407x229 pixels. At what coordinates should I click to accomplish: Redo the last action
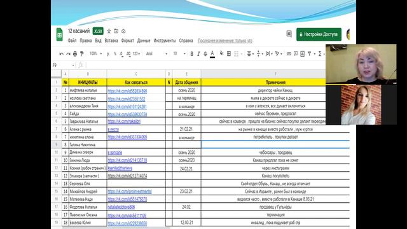[x=68, y=53]
